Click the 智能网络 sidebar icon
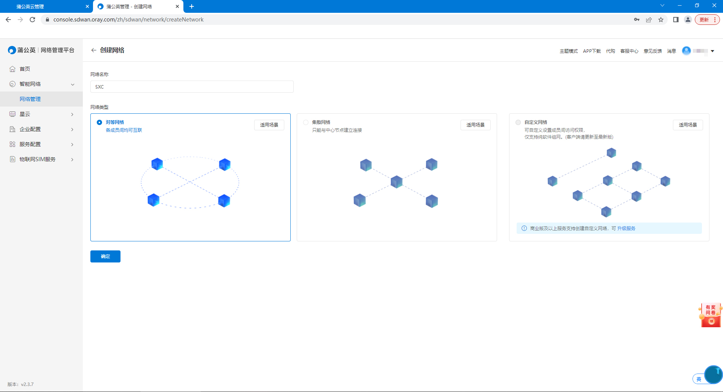The width and height of the screenshot is (723, 392). coord(12,84)
